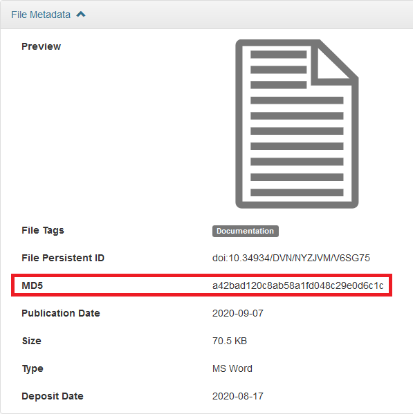Image resolution: width=413 pixels, height=414 pixels.
Task: Click the File Tags label
Action: click(x=43, y=230)
